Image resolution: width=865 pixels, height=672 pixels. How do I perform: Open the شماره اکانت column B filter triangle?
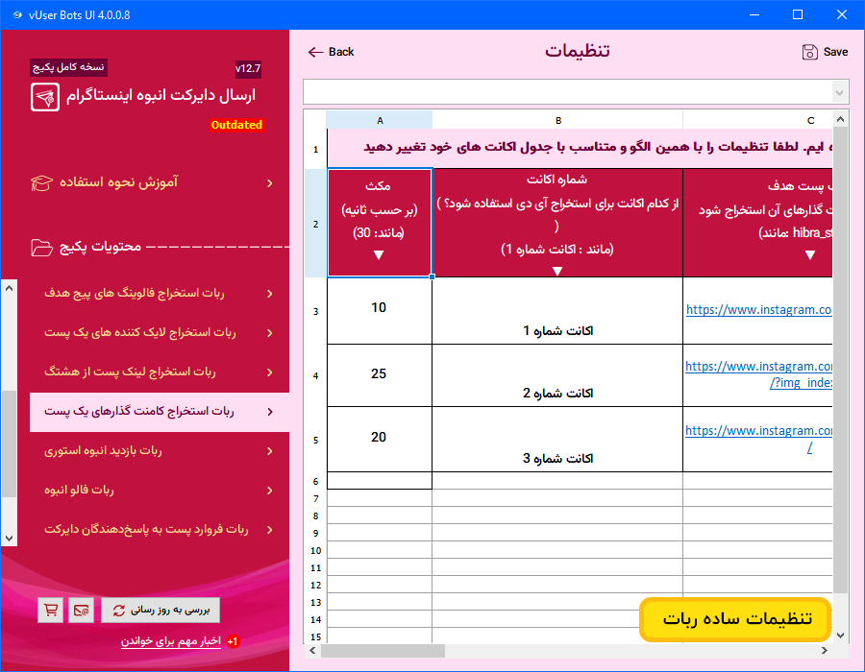point(557,271)
